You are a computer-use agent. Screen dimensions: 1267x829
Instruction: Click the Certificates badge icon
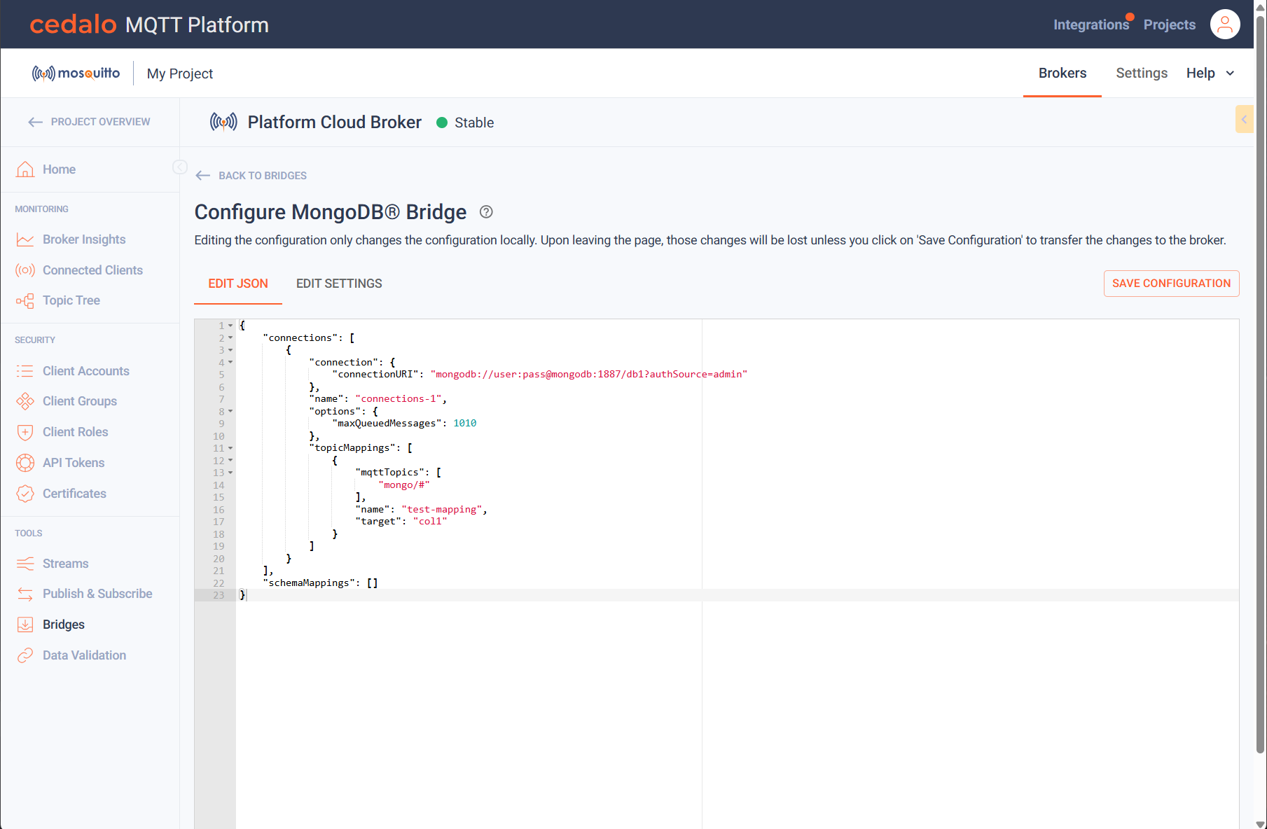25,494
